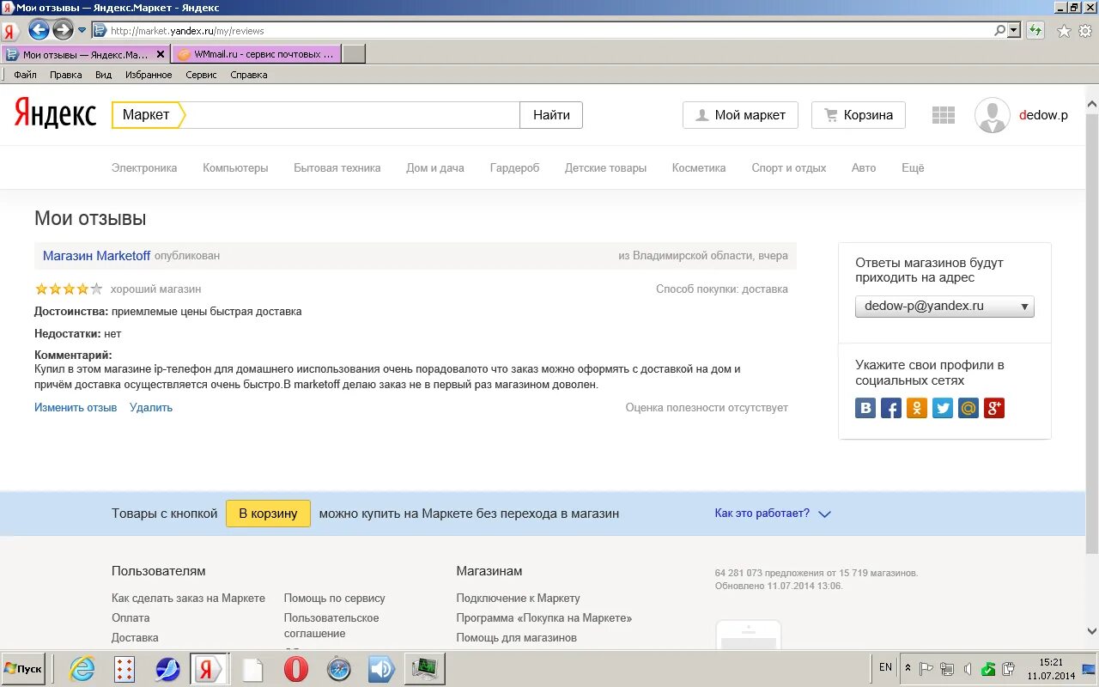Open the Избранное menu

149,75
